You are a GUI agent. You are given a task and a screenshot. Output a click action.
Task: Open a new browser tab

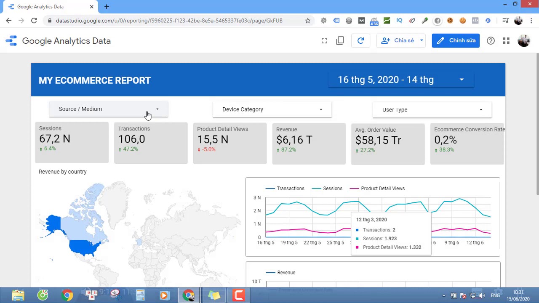[x=107, y=7]
